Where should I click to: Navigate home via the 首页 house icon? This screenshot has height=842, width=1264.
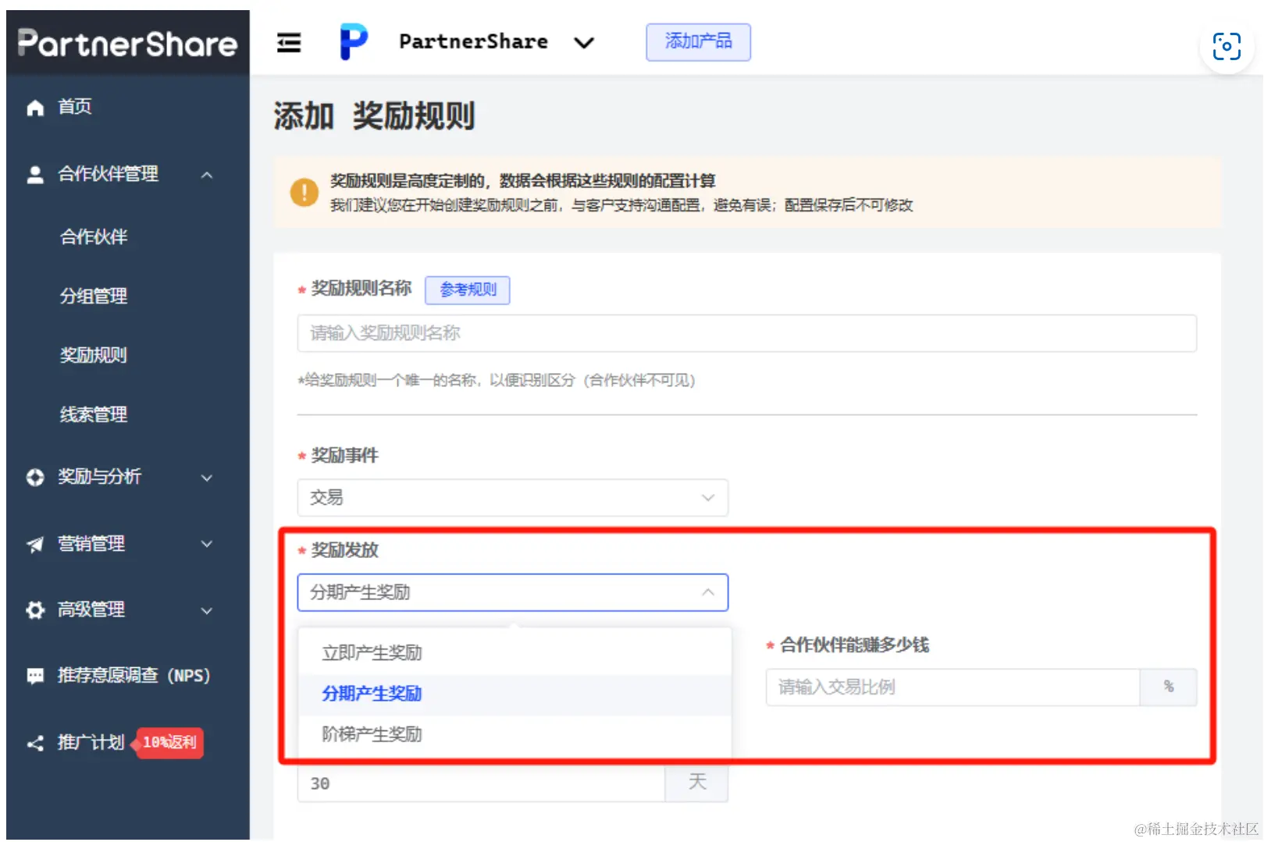click(x=35, y=107)
